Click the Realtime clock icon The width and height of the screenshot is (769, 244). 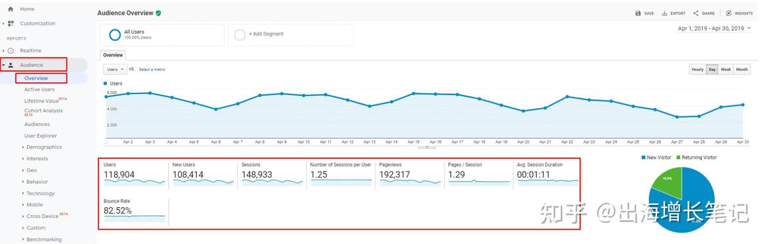click(x=11, y=51)
